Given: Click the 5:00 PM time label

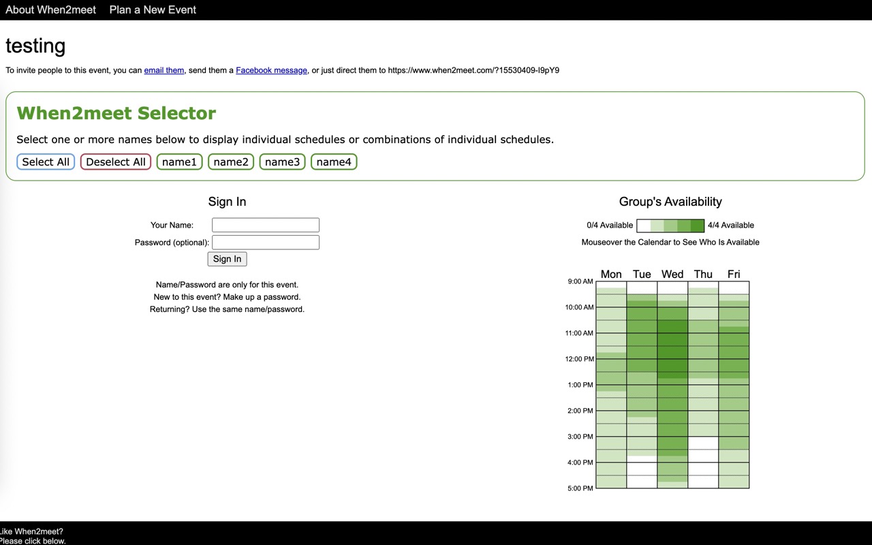Looking at the screenshot, I should 580,488.
